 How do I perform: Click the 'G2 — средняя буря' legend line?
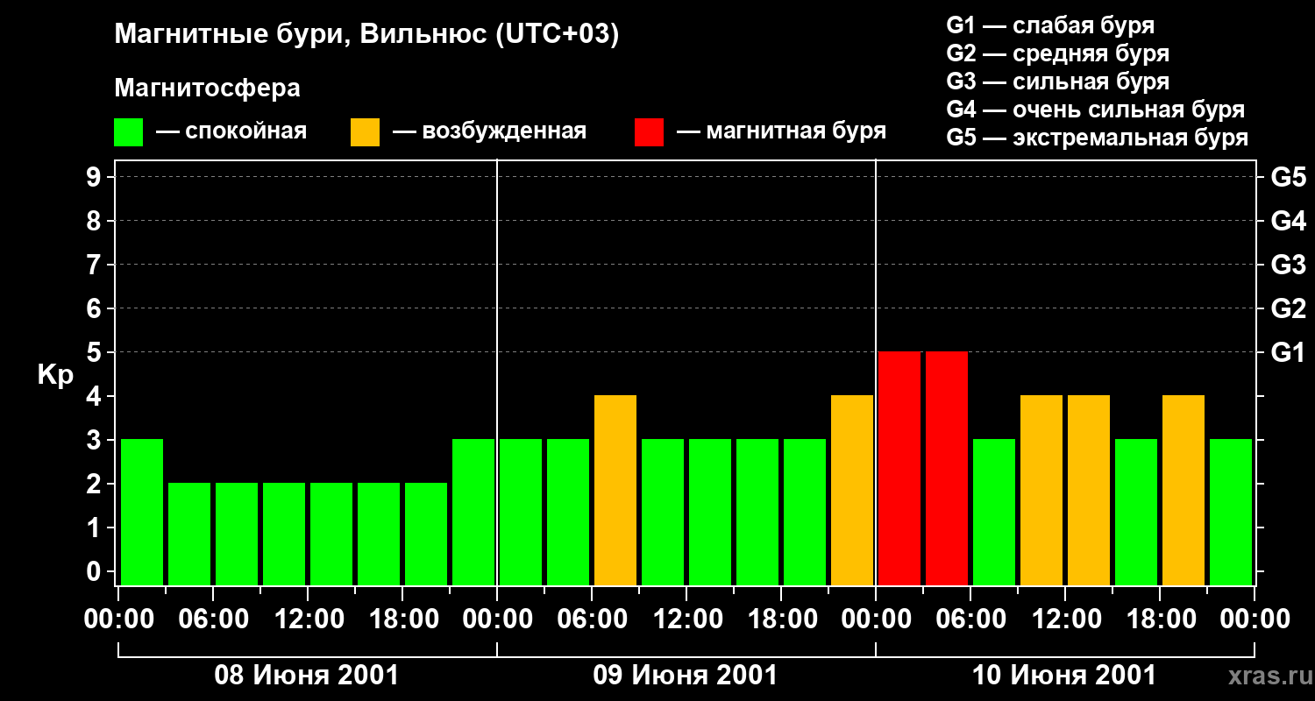point(1058,53)
